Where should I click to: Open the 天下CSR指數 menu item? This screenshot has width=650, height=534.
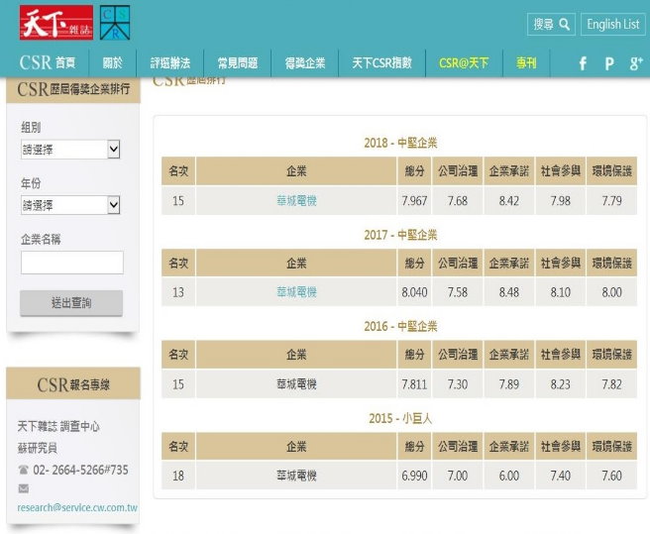381,63
